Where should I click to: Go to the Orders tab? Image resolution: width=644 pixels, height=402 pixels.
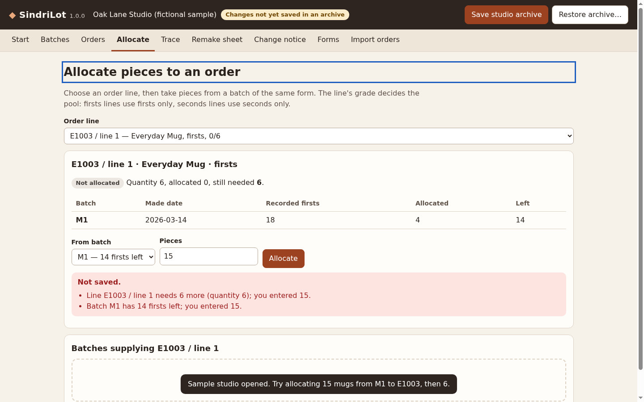coord(93,40)
